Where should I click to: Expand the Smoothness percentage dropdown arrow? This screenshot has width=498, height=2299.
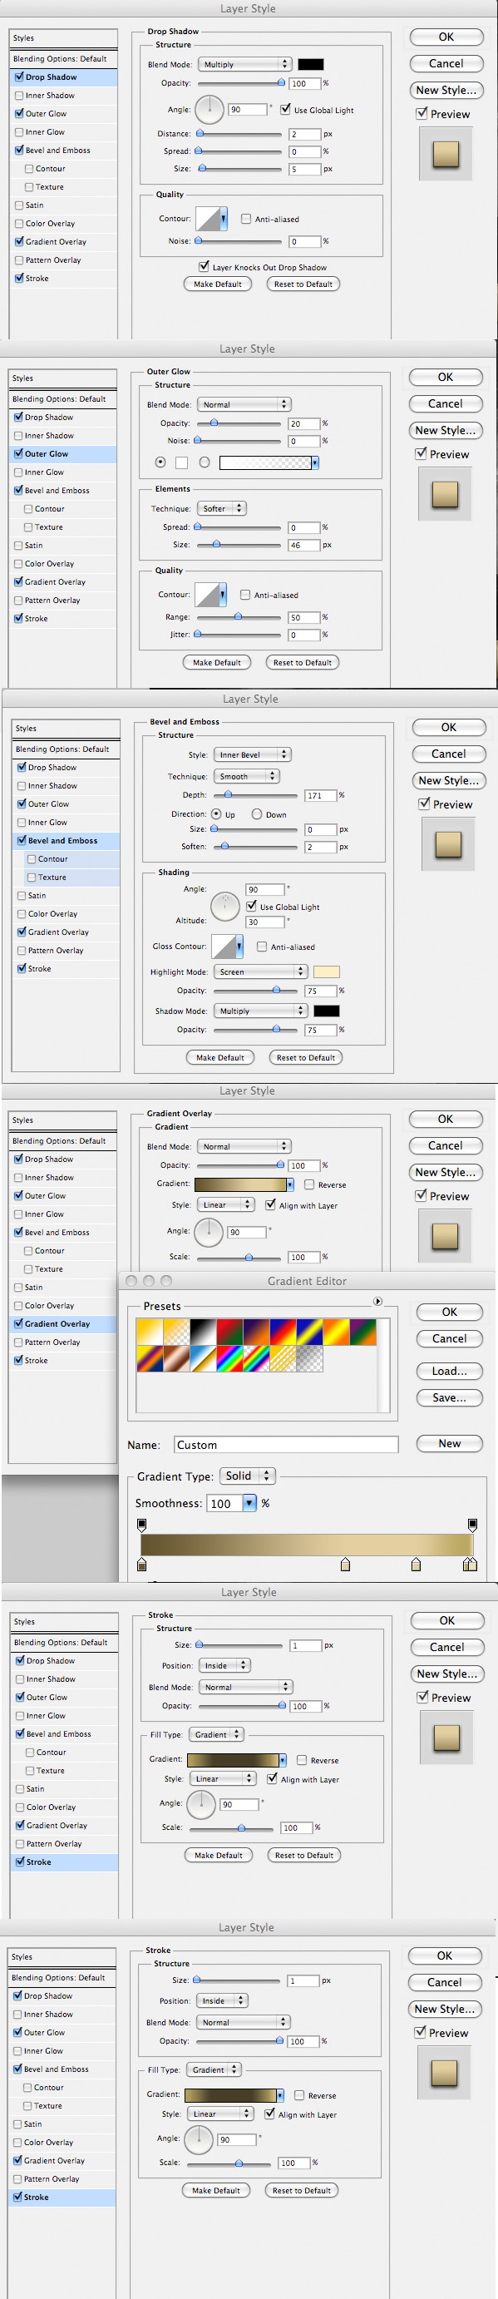coord(250,1503)
